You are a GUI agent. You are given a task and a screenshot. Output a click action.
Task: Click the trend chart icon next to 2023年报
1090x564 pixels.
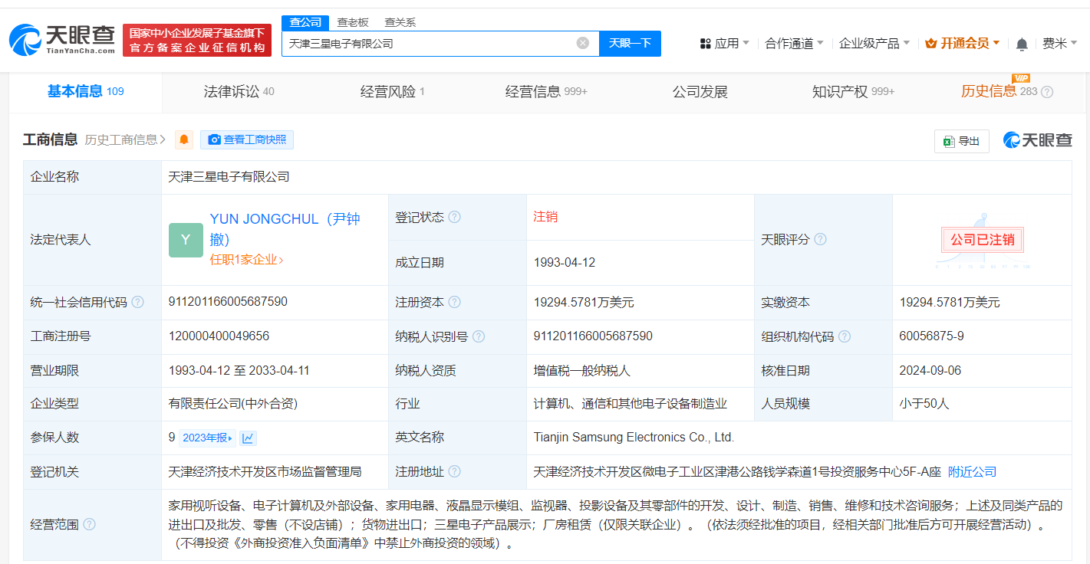248,438
